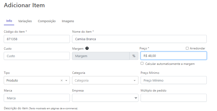Click the Código do item field
Screen dimensions: 217x111
pos(37,39)
